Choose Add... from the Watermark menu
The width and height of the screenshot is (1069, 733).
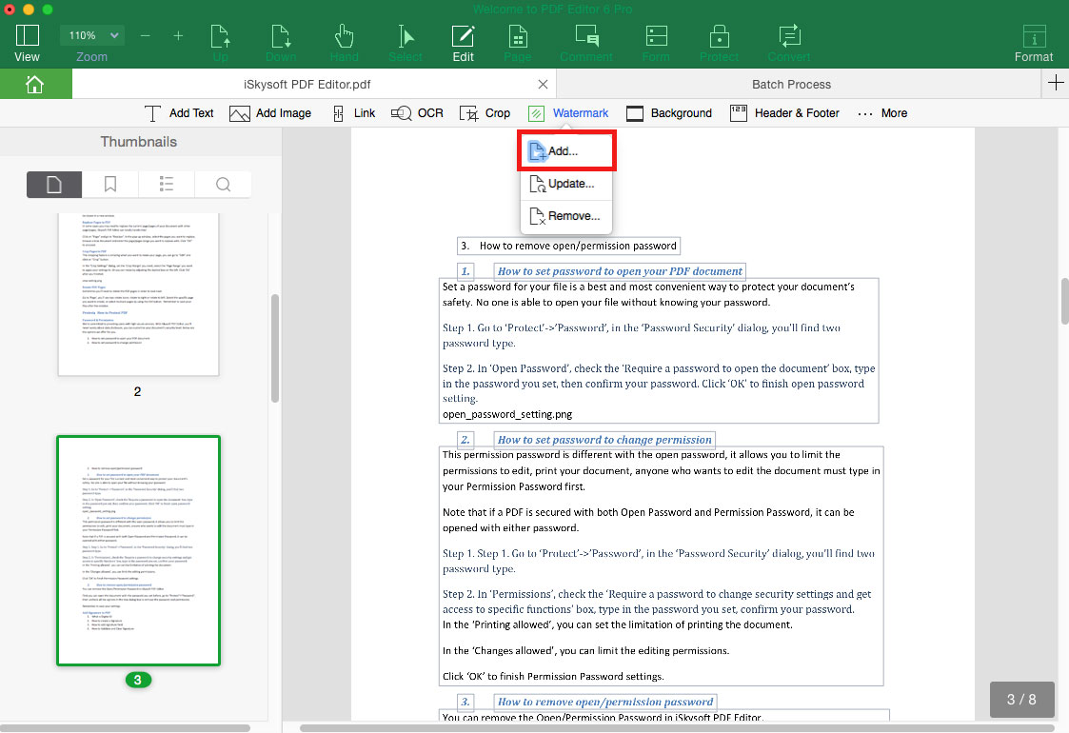point(565,150)
